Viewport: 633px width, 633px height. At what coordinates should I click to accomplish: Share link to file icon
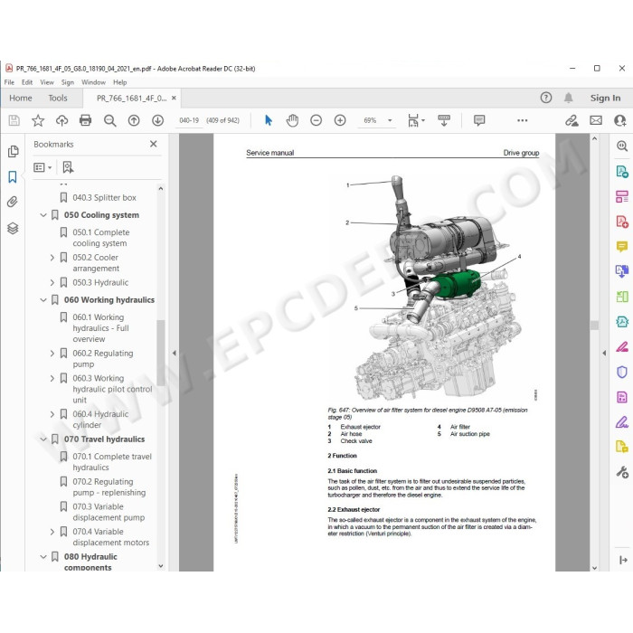pyautogui.click(x=572, y=120)
